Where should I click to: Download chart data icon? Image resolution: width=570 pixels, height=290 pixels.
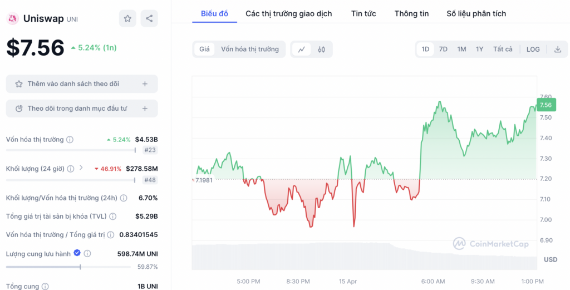pos(558,50)
